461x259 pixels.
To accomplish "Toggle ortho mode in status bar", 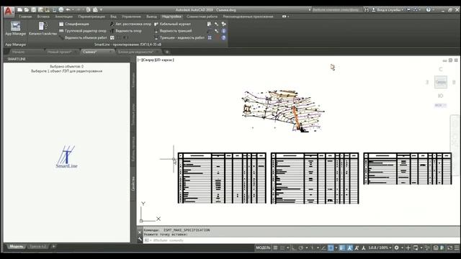I will (294, 247).
